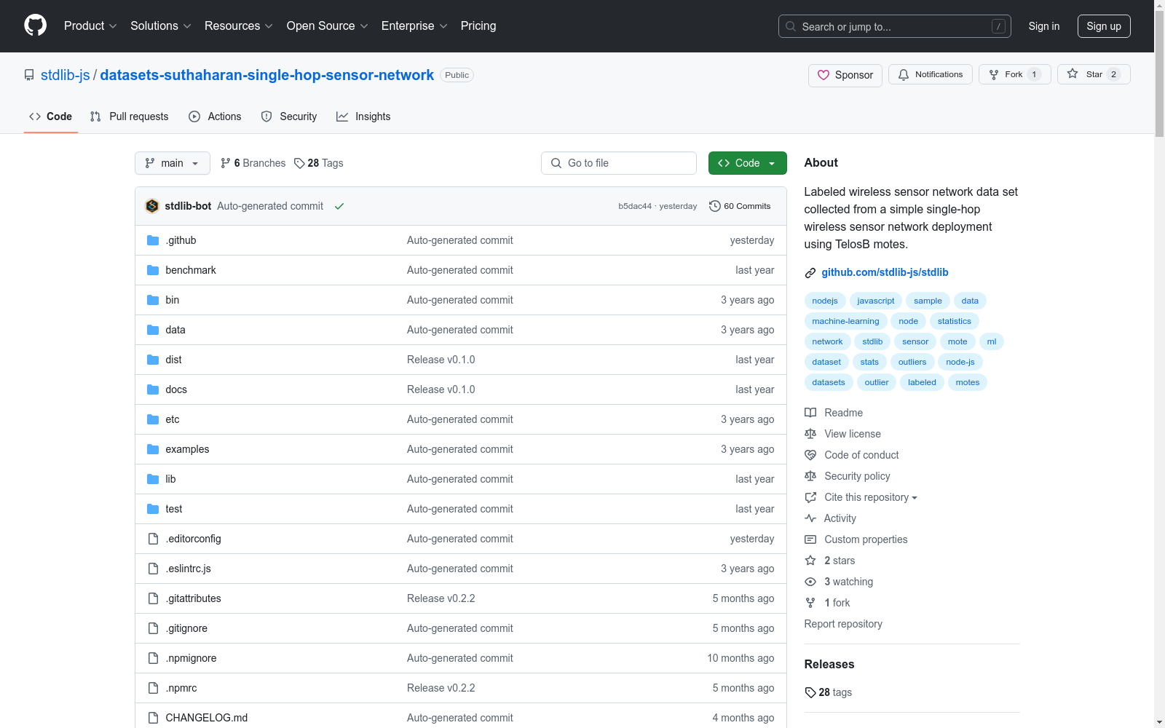Open the GitHub homepage logo
1165x728 pixels.
(35, 25)
